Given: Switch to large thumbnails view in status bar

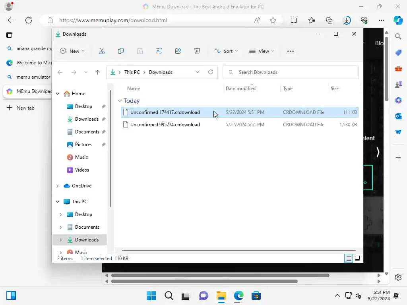Looking at the screenshot, I should click(357, 258).
